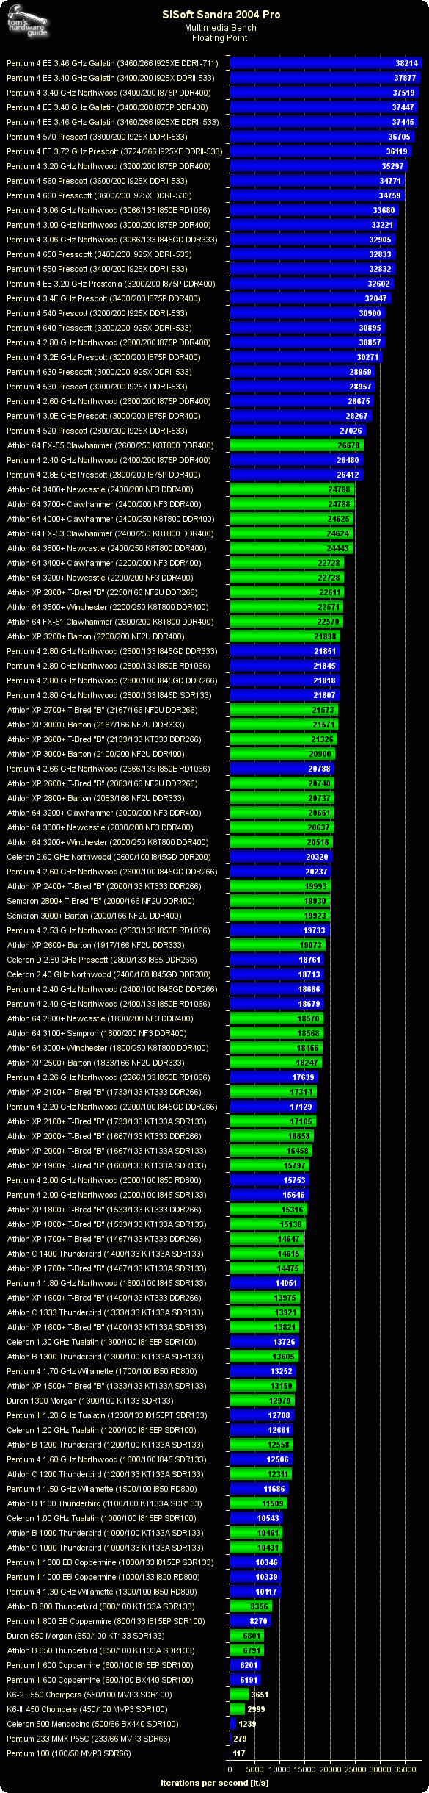Click the bar value 38214
The height and width of the screenshot is (1793, 429).
pyautogui.click(x=406, y=63)
